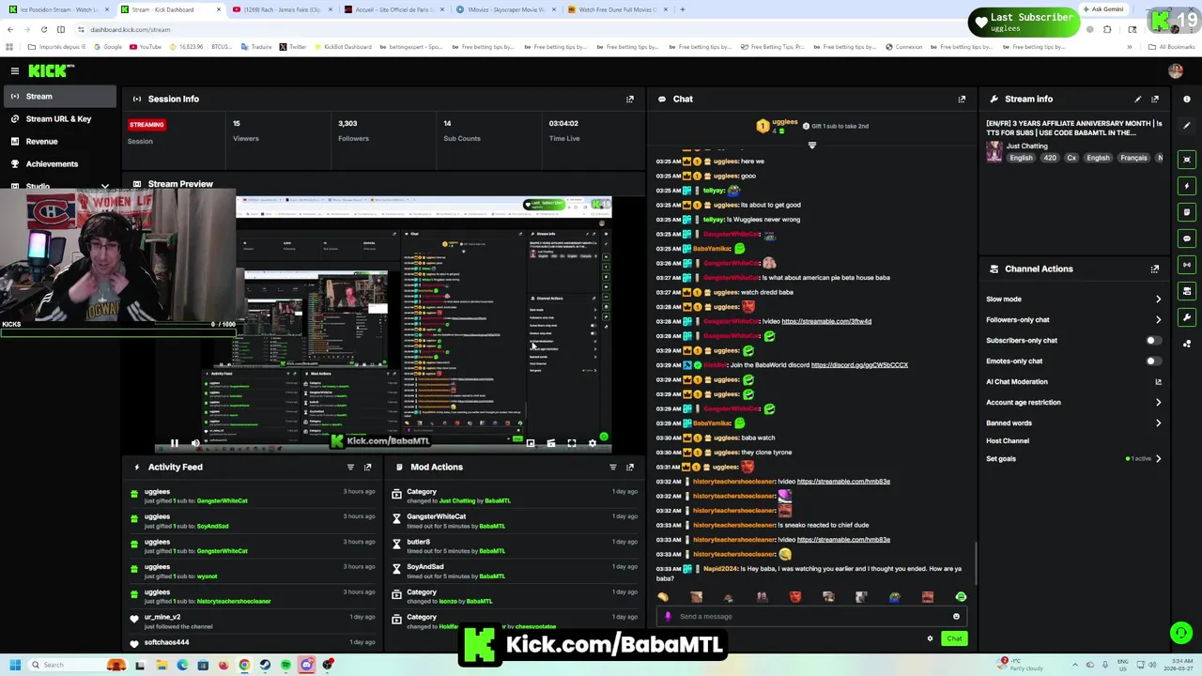Image resolution: width=1202 pixels, height=676 pixels.
Task: Pause the stream preview player
Action: (x=174, y=443)
